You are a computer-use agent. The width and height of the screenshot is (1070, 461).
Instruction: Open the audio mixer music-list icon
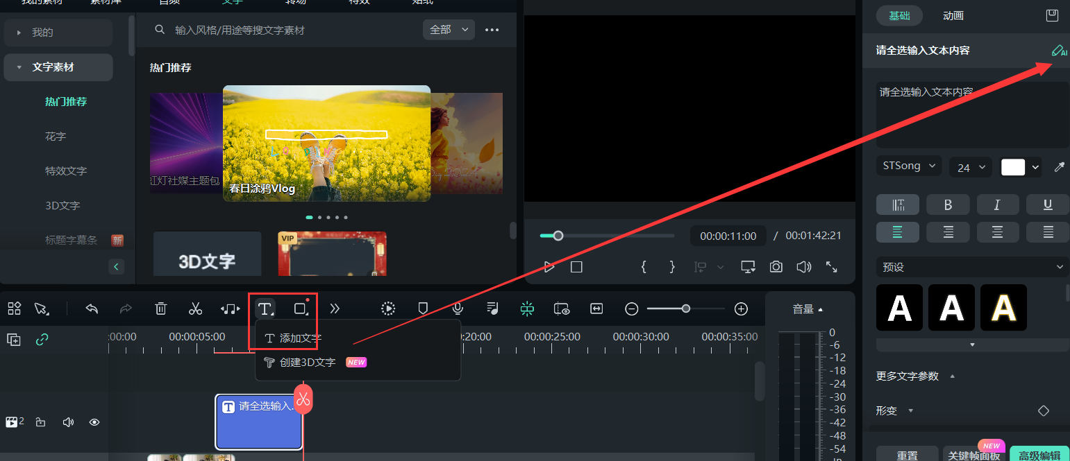pos(492,308)
